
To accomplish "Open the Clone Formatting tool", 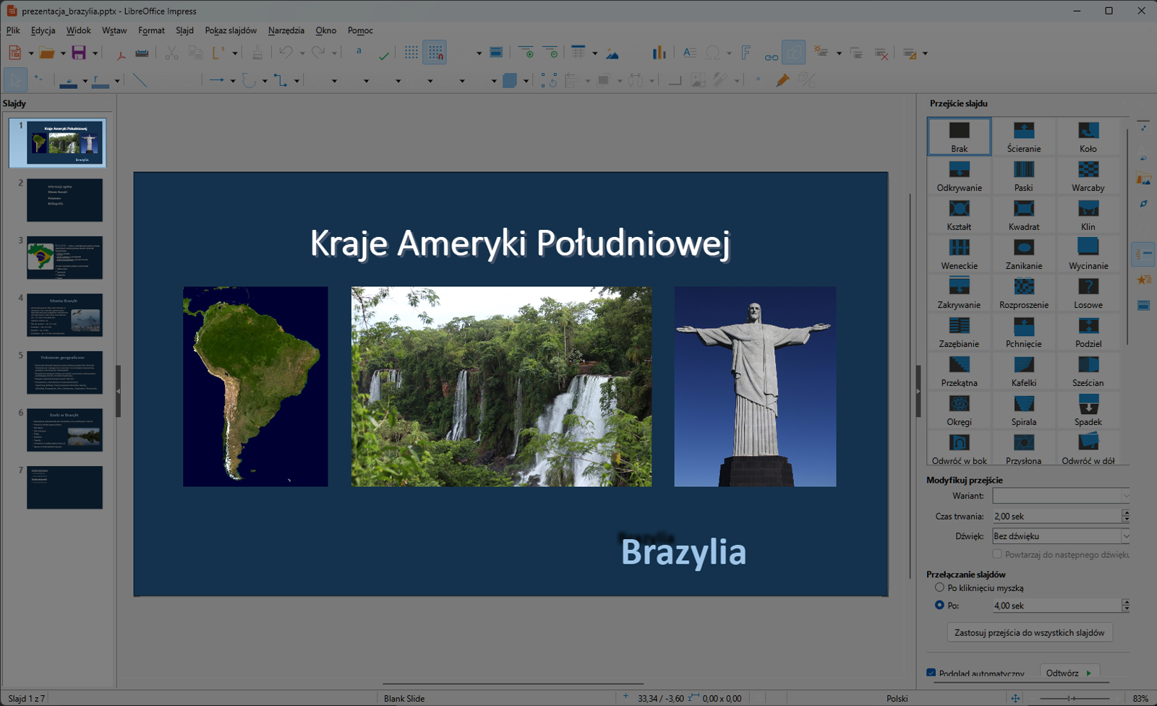I will tap(257, 53).
